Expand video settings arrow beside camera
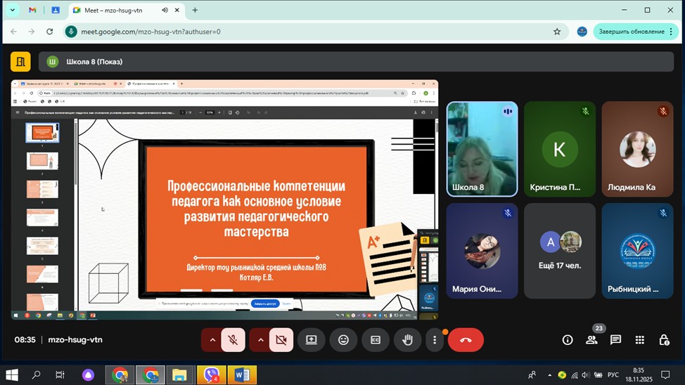 260,340
